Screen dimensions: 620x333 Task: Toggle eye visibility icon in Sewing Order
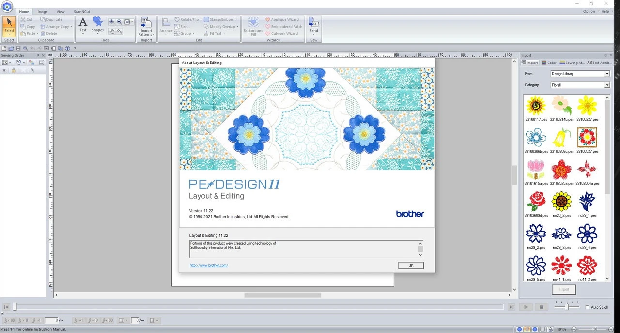(4, 70)
